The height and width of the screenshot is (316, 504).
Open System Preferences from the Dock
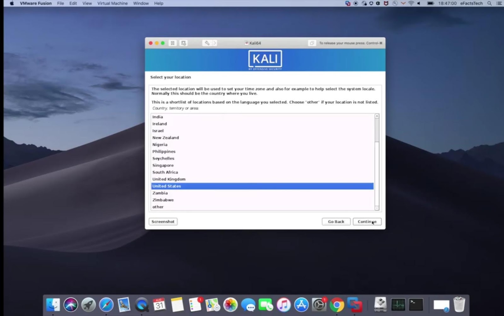point(319,305)
